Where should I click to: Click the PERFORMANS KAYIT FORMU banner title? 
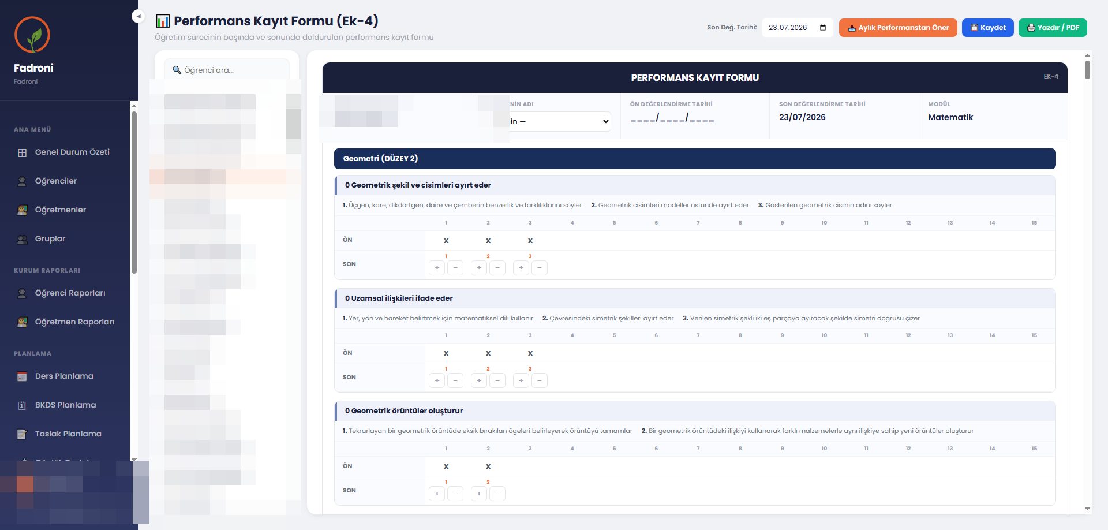(x=695, y=77)
